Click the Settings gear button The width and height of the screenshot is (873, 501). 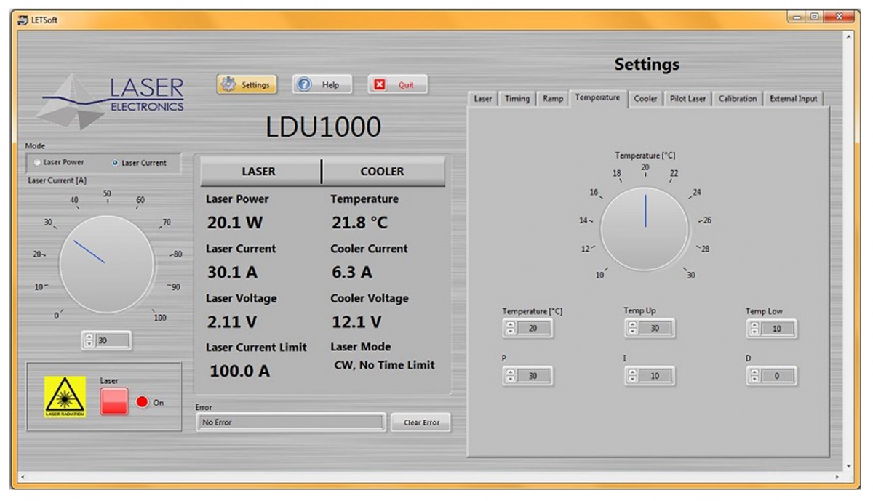(x=247, y=85)
